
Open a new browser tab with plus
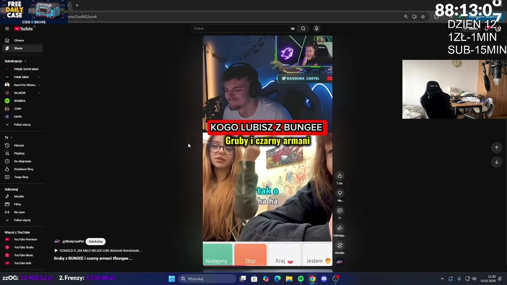point(77,5)
